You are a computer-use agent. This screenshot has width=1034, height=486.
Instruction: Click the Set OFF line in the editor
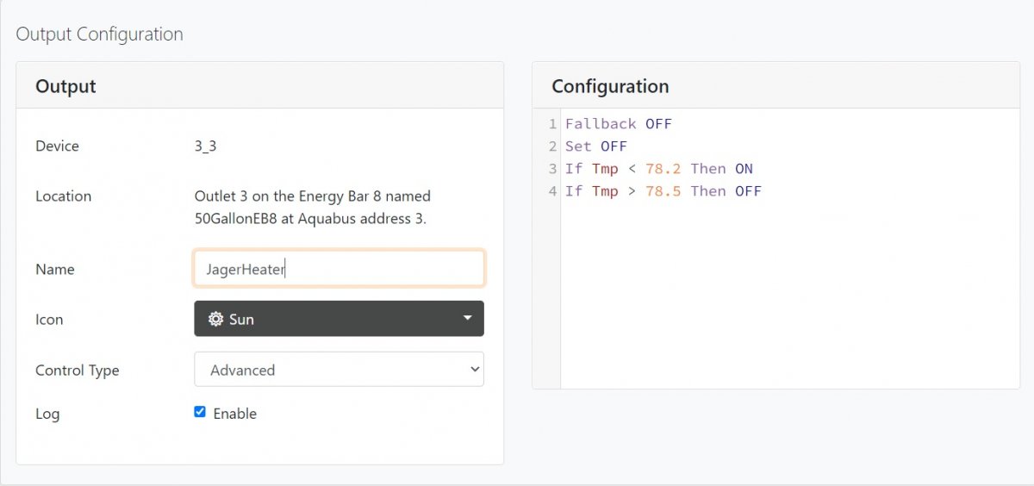(x=596, y=146)
